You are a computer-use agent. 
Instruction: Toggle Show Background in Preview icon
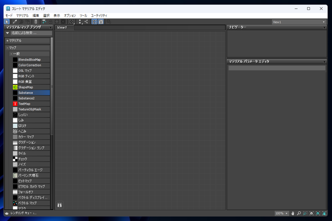(x=63, y=22)
